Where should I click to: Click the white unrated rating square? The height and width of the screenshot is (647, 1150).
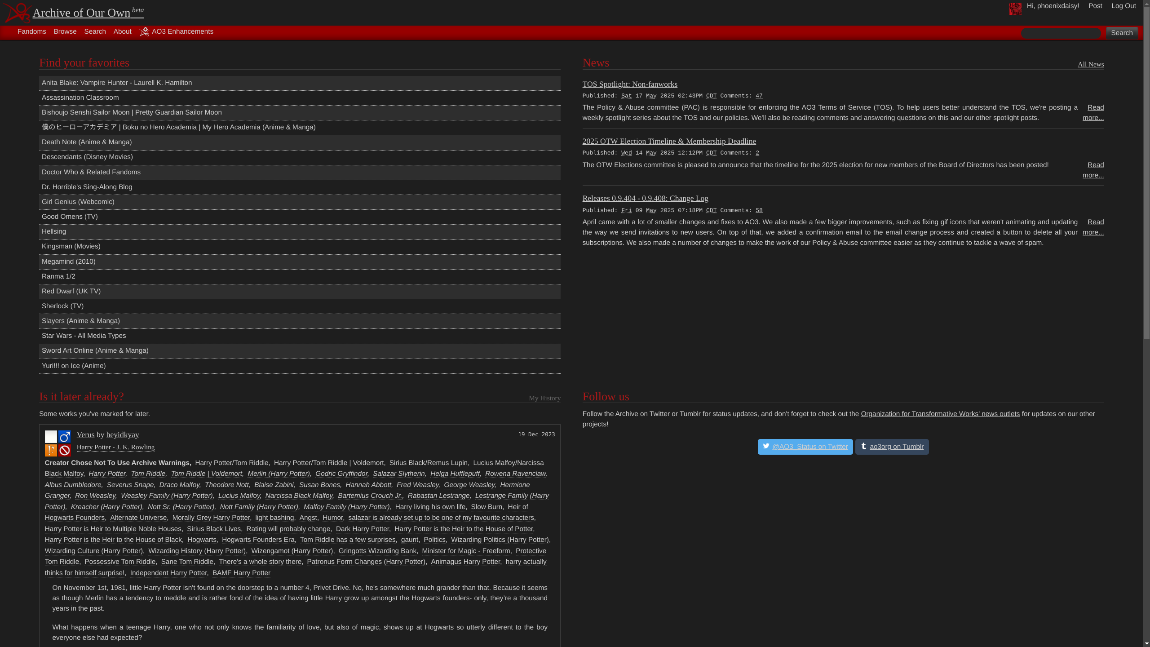pyautogui.click(x=51, y=437)
